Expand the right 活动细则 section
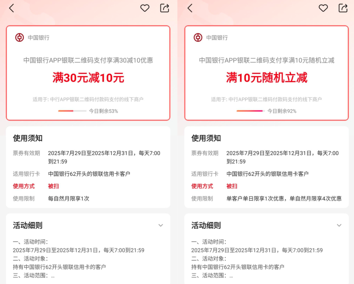The width and height of the screenshot is (354, 284). [339, 225]
